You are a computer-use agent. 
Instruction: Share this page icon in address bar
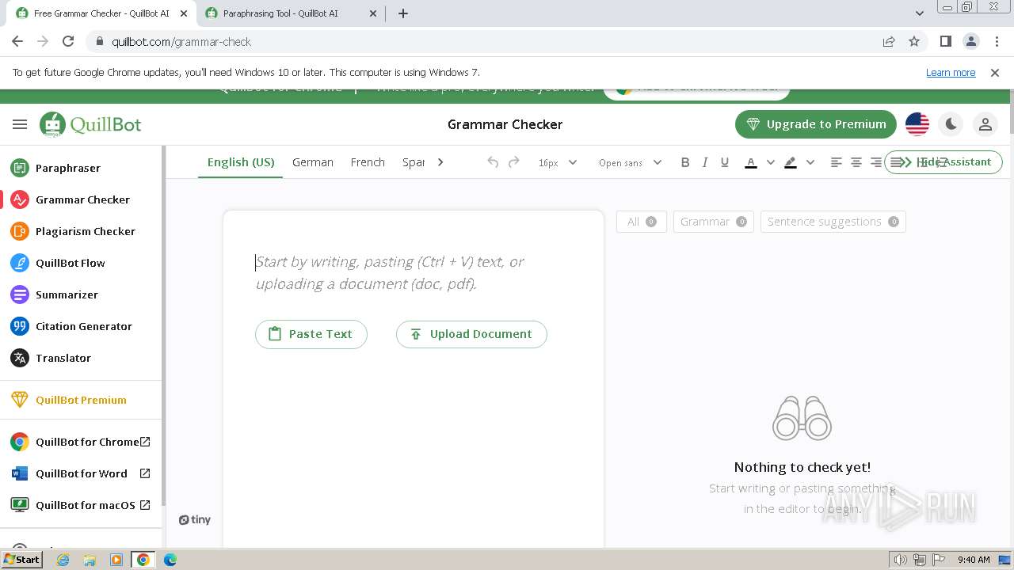point(889,42)
